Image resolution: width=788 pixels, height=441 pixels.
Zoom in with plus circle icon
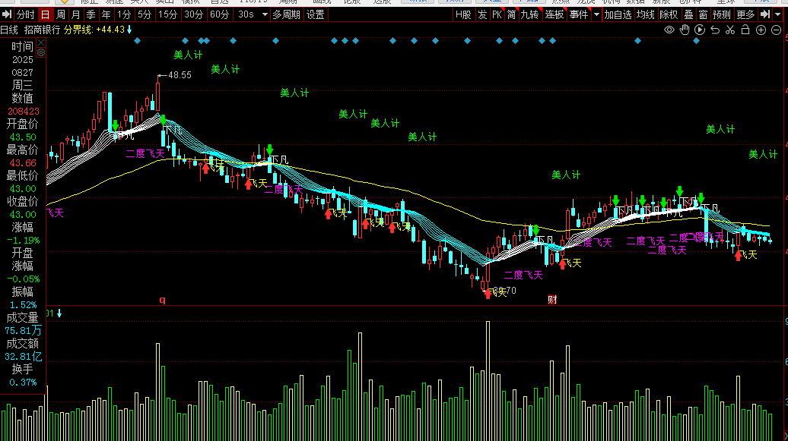click(761, 30)
